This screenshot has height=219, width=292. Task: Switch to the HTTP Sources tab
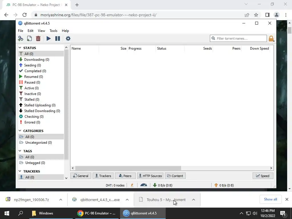tap(150, 176)
